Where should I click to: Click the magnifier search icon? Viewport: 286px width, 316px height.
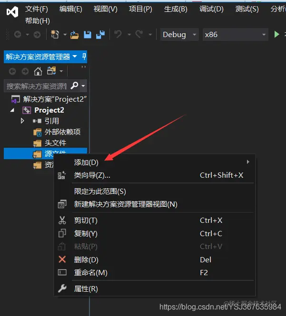coord(75,86)
